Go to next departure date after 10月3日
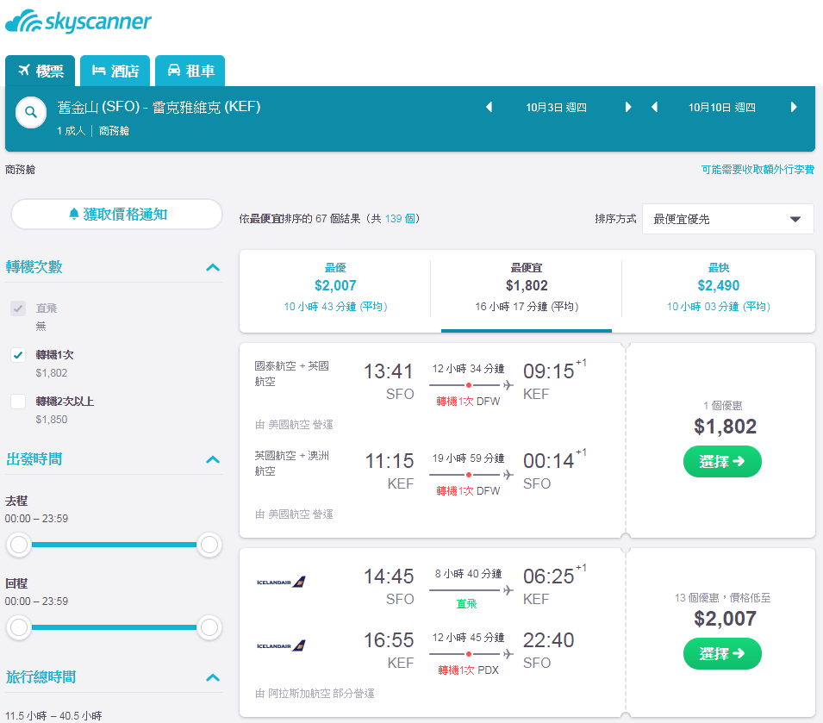 [x=627, y=108]
